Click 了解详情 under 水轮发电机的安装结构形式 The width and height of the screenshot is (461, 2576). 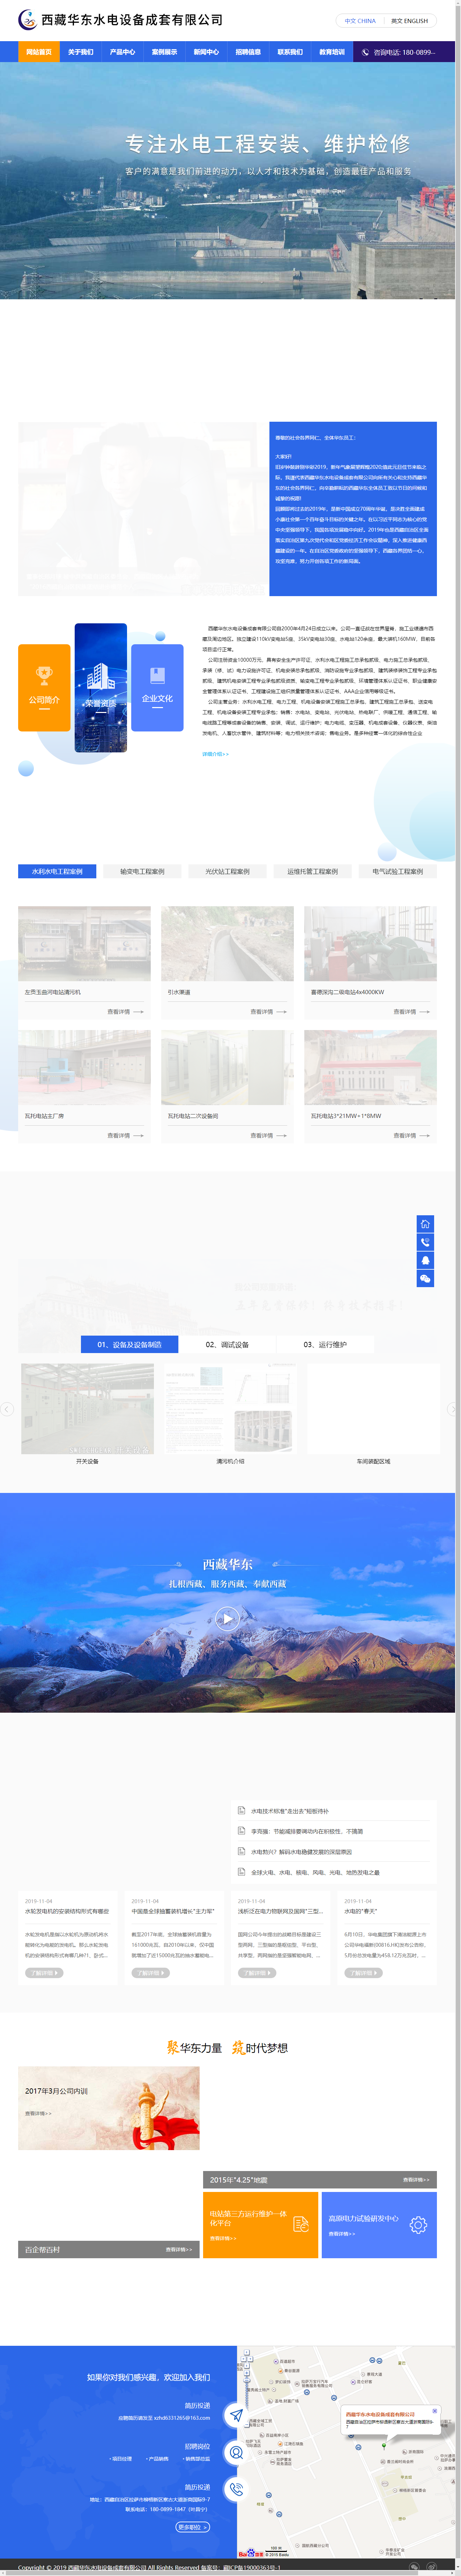click(44, 1973)
